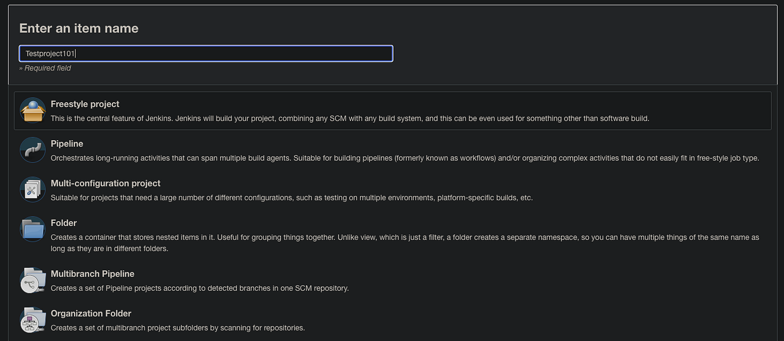Screen dimensions: 784x341
Task: Click the Freestyle project package icon
Action: coord(32,110)
